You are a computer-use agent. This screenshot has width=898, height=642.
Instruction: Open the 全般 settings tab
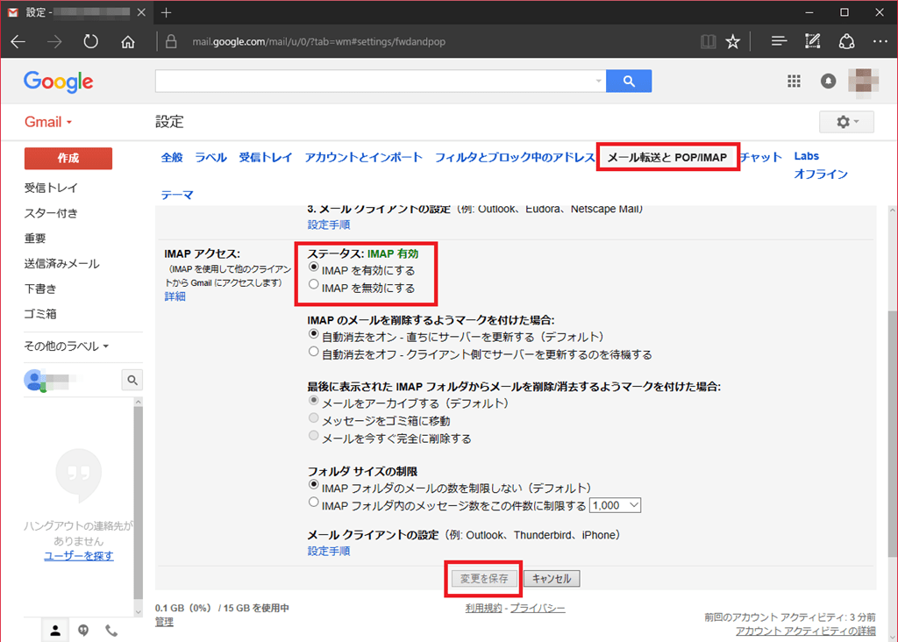tap(172, 158)
